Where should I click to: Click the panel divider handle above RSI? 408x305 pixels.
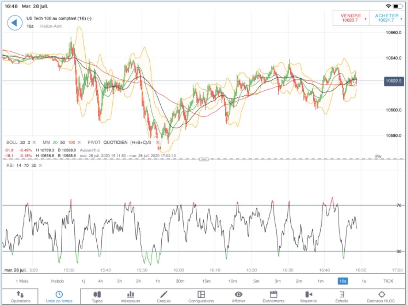tap(204, 159)
